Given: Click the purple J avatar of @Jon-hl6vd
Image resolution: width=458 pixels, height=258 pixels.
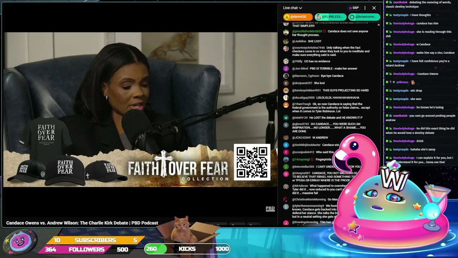Looking at the screenshot, I should tap(286, 69).
